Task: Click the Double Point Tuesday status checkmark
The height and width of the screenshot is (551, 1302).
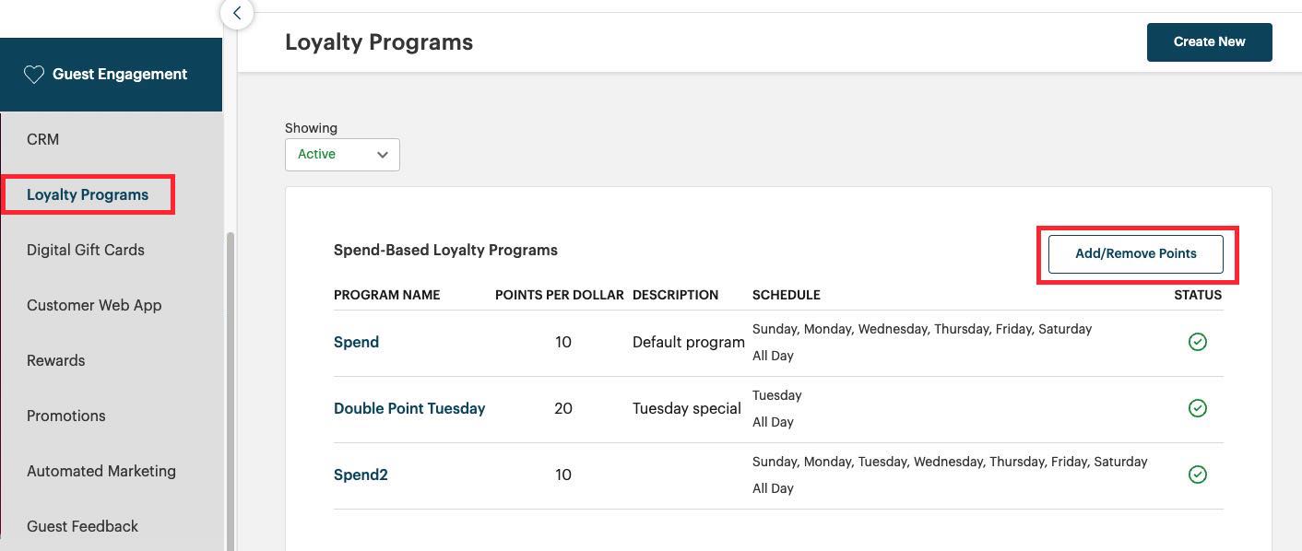Action: (1197, 408)
